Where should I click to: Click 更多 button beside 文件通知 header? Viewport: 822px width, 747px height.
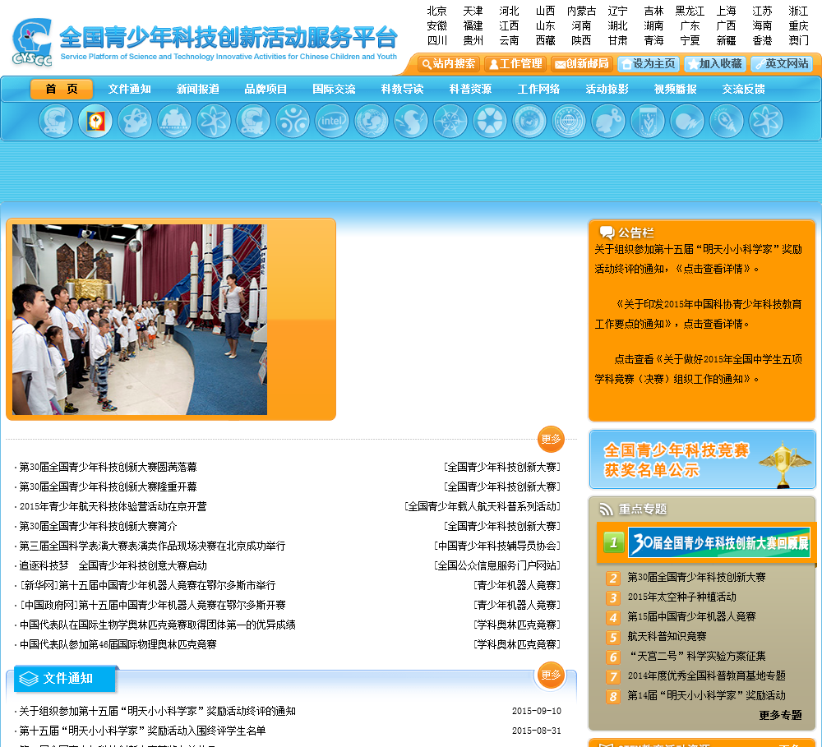(551, 676)
